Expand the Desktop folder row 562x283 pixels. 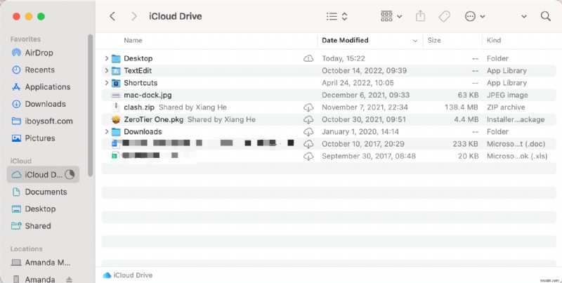click(107, 58)
